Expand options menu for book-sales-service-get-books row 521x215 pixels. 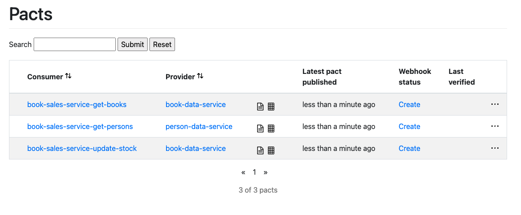tap(495, 104)
